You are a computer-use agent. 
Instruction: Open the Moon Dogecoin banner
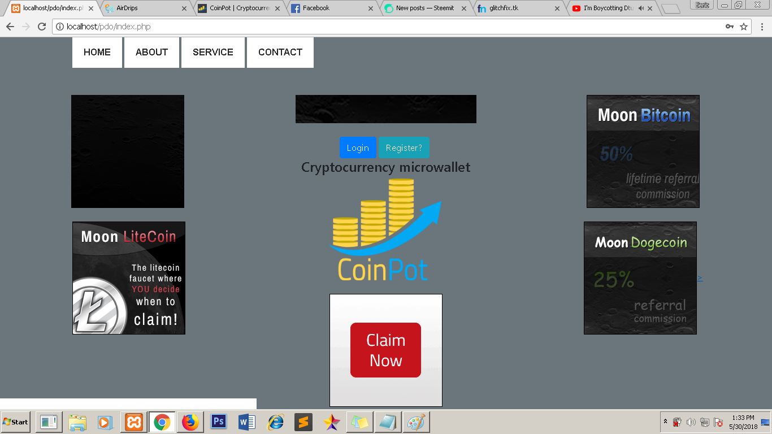pyautogui.click(x=640, y=278)
